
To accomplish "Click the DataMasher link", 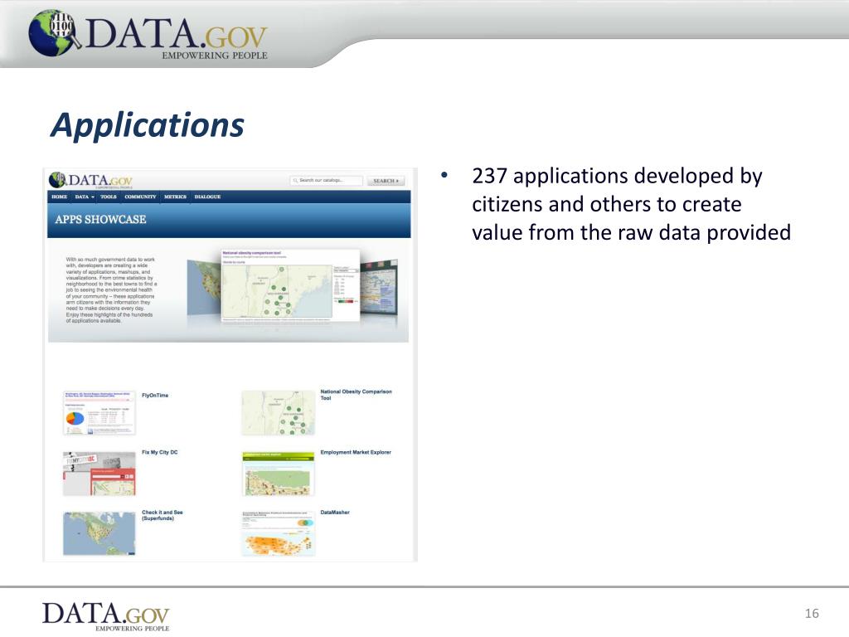I will coord(335,512).
